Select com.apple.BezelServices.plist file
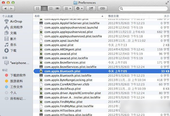Image resolution: width=170 pixels, height=116 pixels. pos(101,63)
